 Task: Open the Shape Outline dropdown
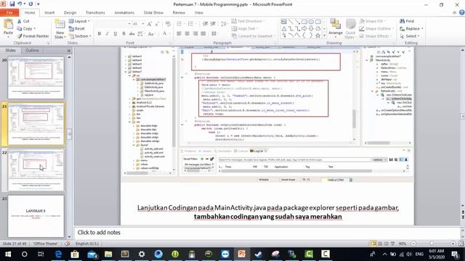(x=376, y=28)
